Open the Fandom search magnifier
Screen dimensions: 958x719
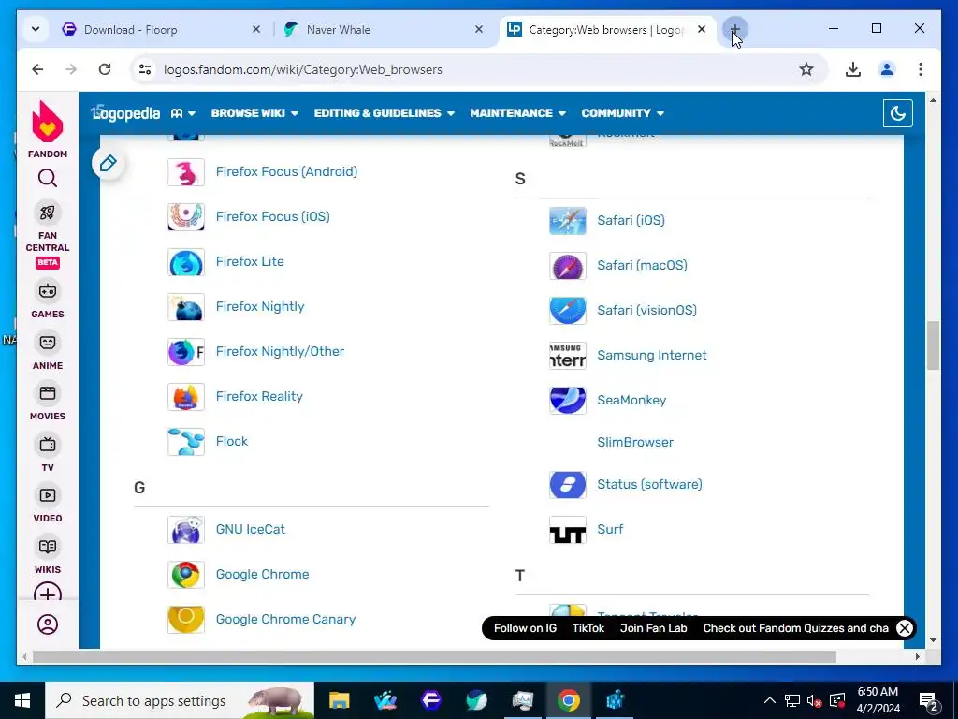pos(48,179)
